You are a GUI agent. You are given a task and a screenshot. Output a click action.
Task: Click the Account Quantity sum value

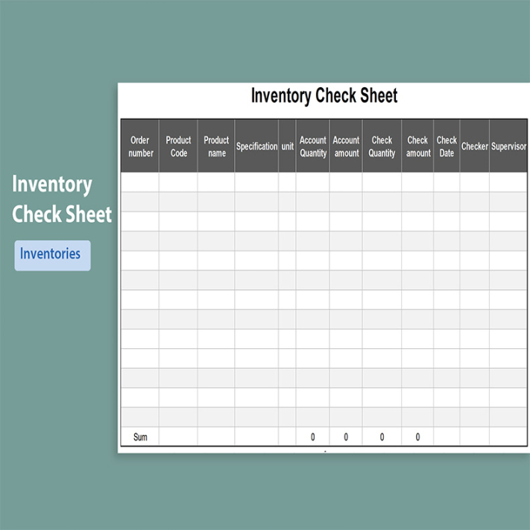click(x=313, y=438)
